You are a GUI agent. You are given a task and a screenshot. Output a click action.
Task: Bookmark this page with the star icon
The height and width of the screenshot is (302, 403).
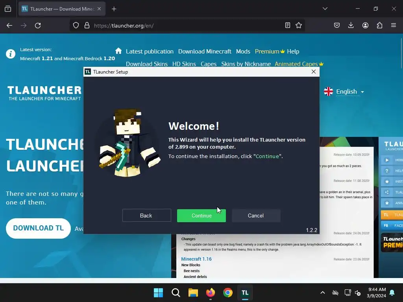pos(299,25)
